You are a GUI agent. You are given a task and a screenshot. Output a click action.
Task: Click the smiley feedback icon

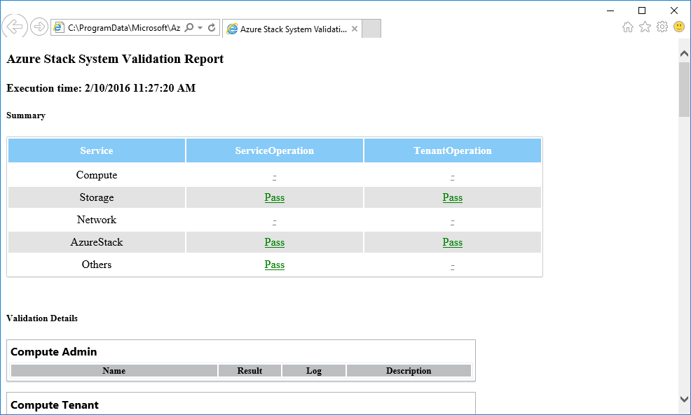click(x=679, y=27)
